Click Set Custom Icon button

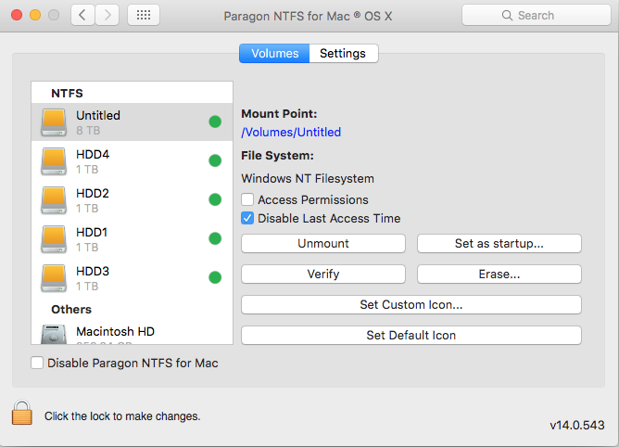click(x=411, y=305)
